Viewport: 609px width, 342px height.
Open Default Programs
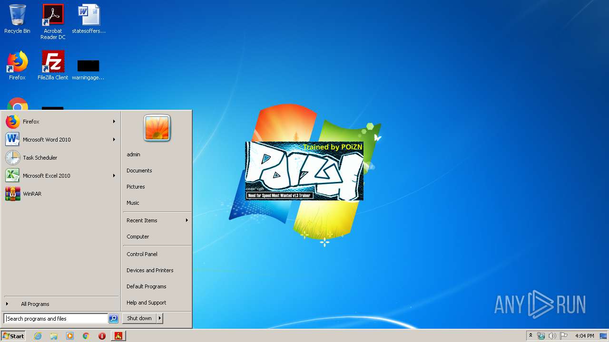click(x=147, y=286)
